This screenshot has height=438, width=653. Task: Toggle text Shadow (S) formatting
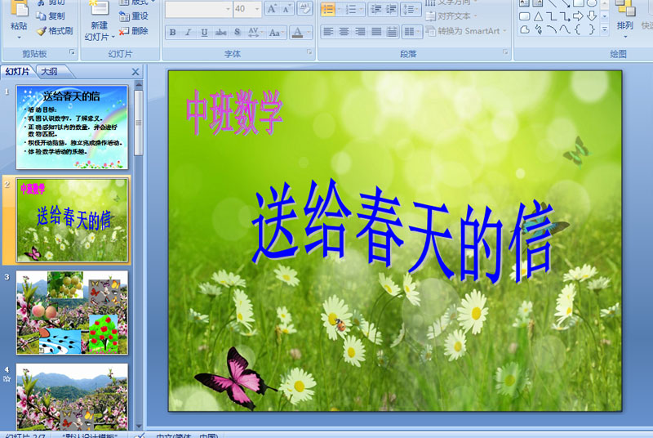pyautogui.click(x=237, y=32)
